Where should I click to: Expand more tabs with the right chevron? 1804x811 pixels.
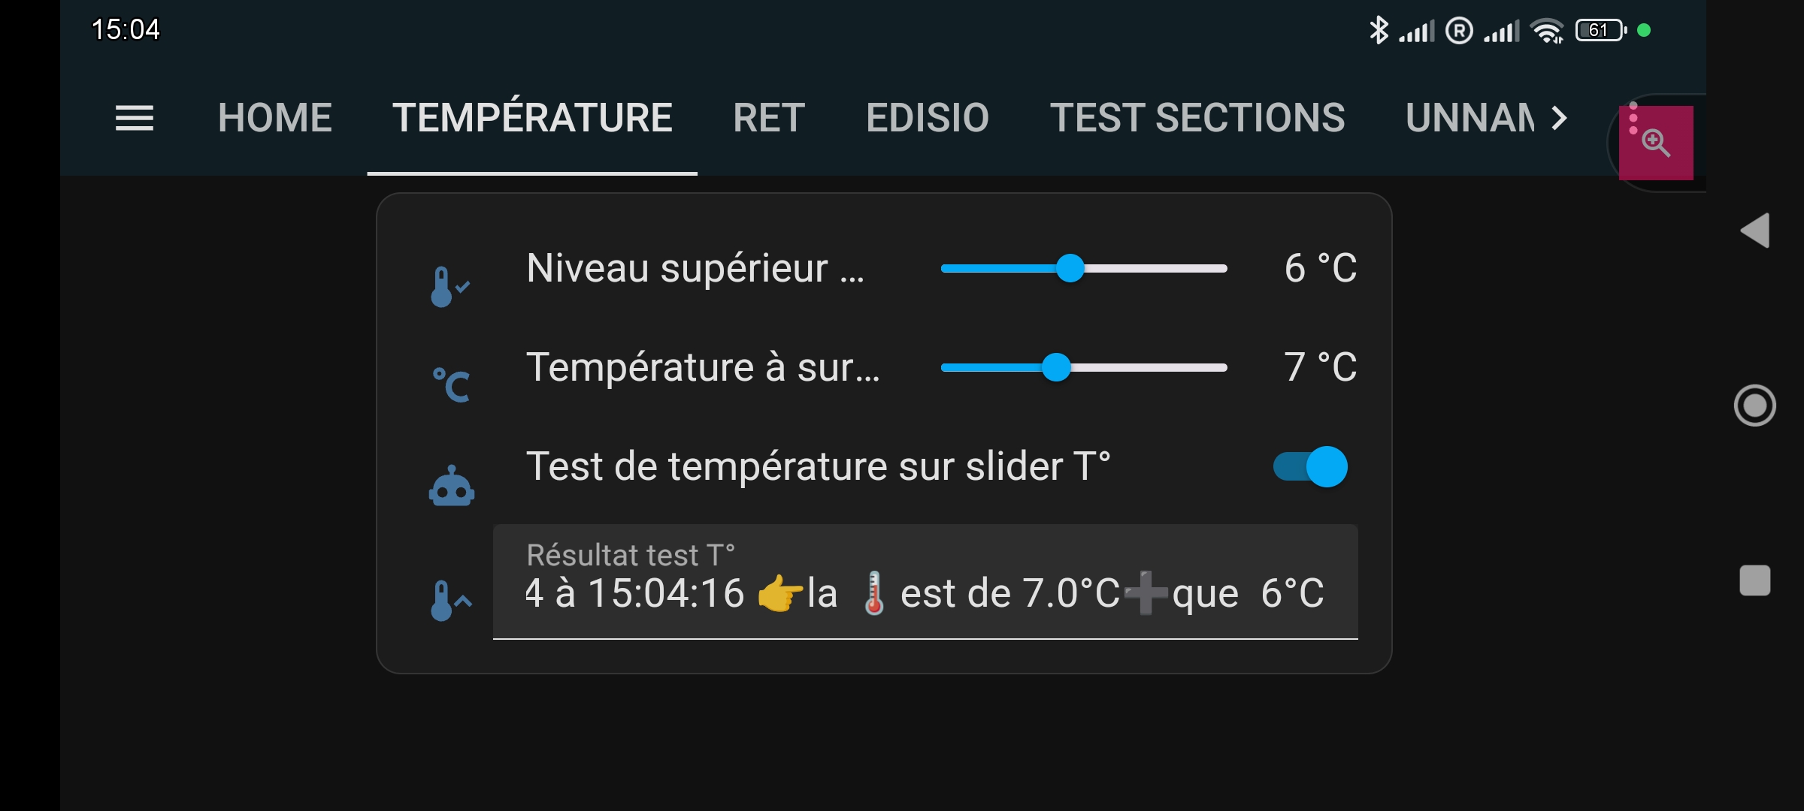click(x=1560, y=118)
